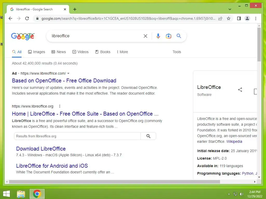Open the clock showing 2:44 PM
The height and width of the screenshot is (199, 266).
[x=255, y=194]
